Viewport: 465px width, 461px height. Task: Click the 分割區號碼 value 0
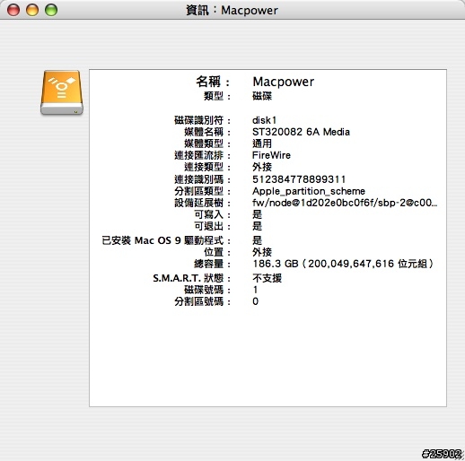tap(255, 301)
